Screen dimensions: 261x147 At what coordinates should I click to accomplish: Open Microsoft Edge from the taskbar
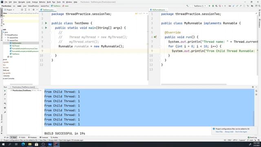[23, 144]
